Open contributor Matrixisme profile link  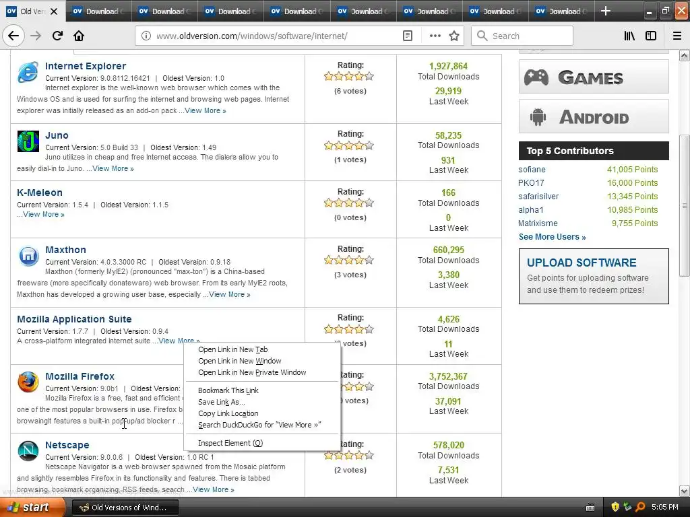(x=538, y=223)
